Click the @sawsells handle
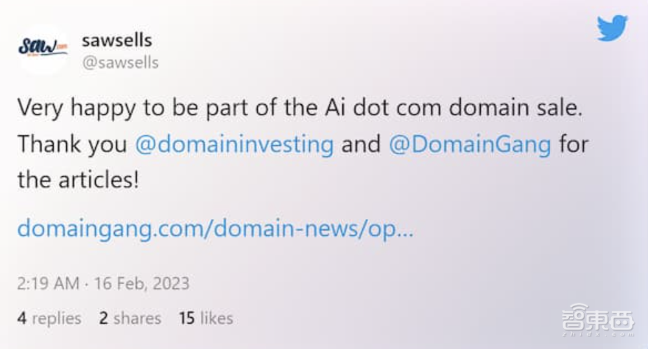The width and height of the screenshot is (648, 349). click(120, 62)
